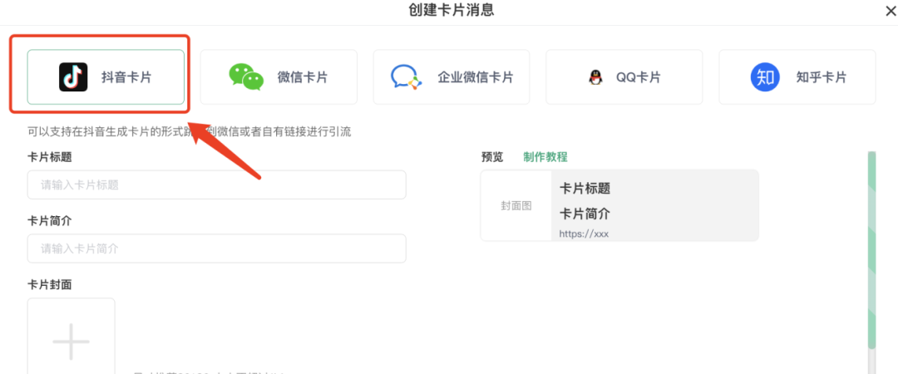Click the Douyin (TikTok) logo icon

pos(73,77)
